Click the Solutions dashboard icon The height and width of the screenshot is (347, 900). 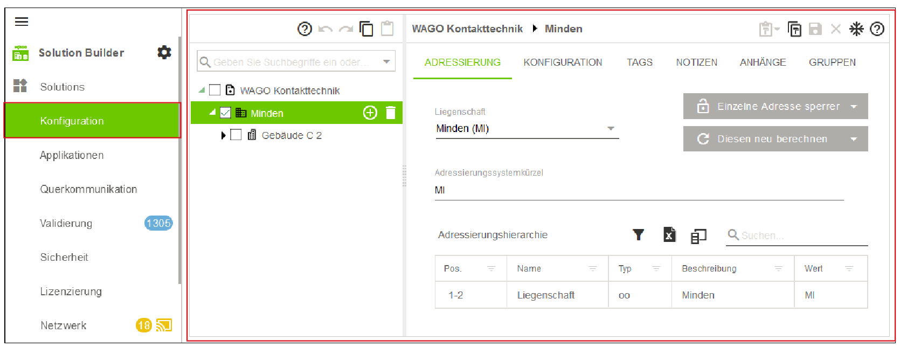[x=20, y=86]
